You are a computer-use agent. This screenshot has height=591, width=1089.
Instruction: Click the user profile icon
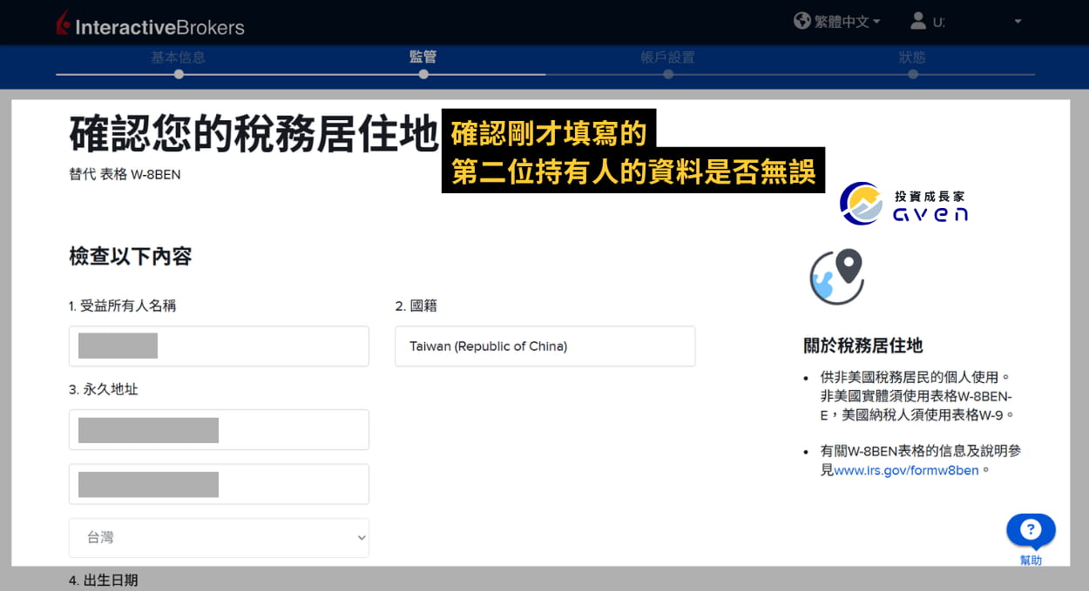(x=918, y=21)
